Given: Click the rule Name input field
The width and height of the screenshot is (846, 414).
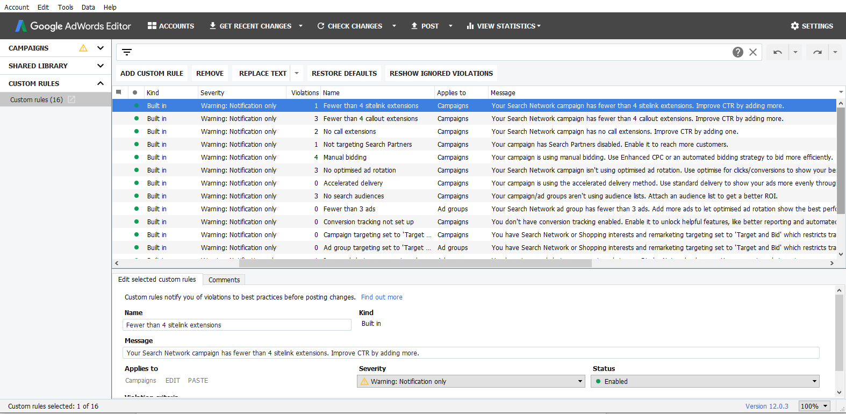Looking at the screenshot, I should [x=237, y=325].
